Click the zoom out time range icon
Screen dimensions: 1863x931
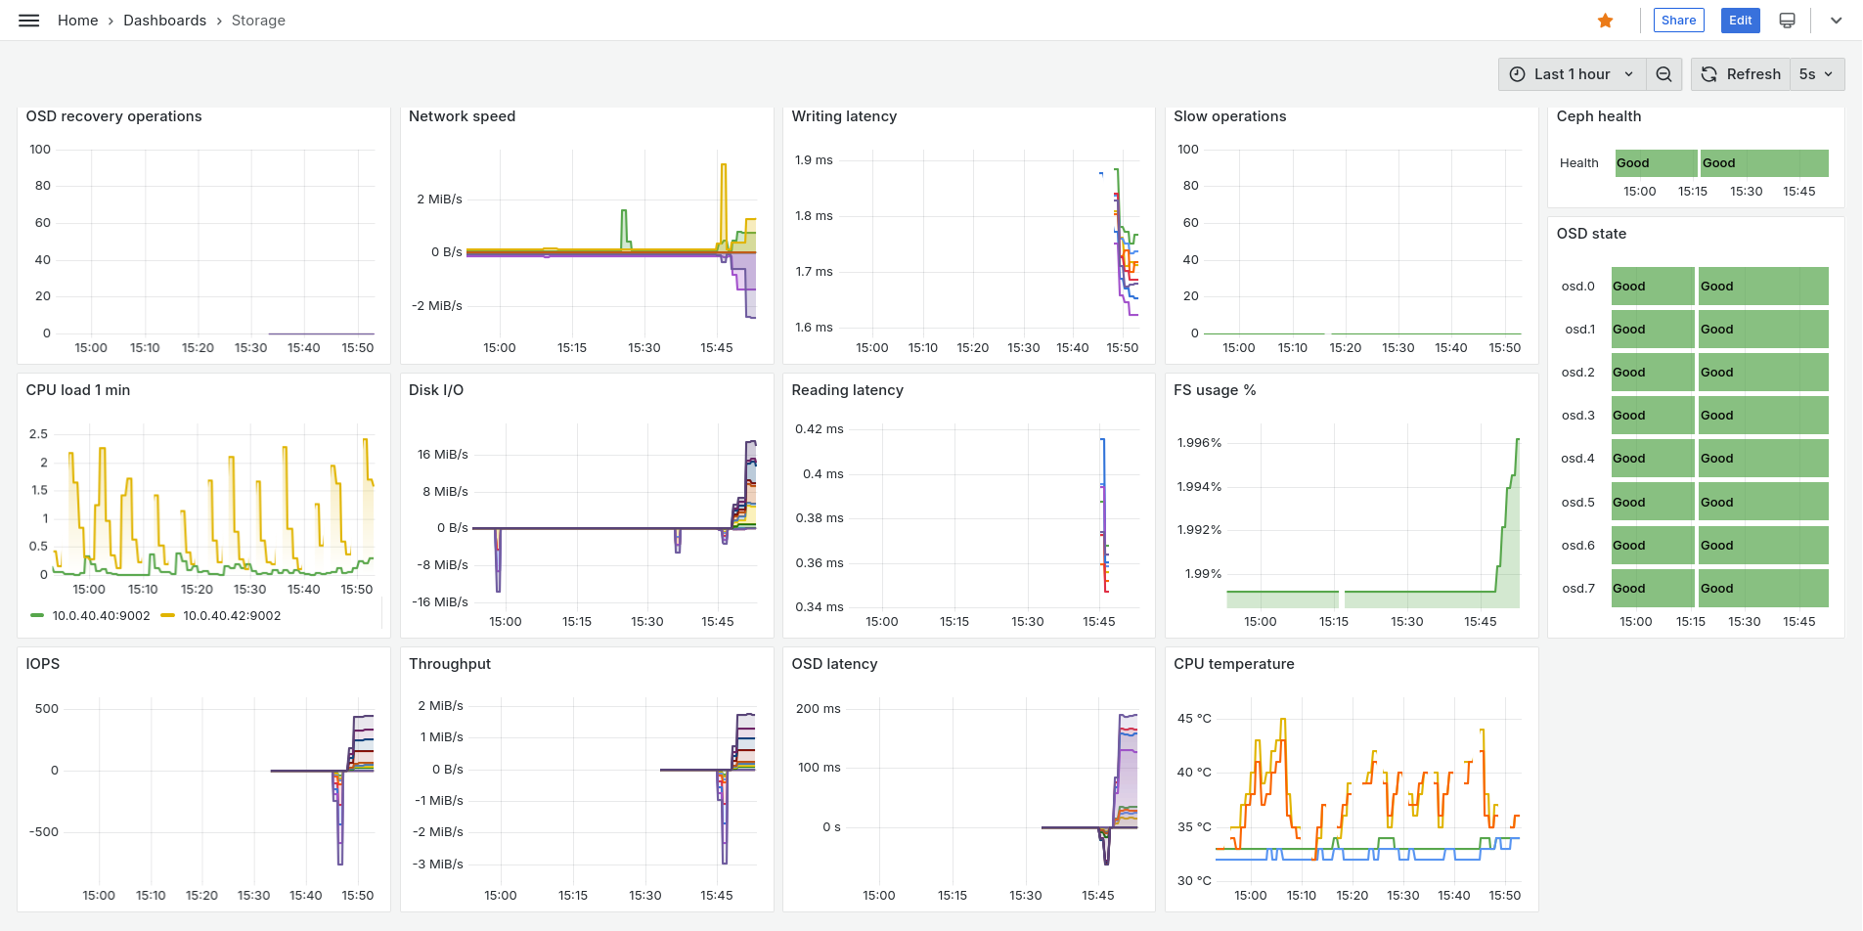(1663, 74)
